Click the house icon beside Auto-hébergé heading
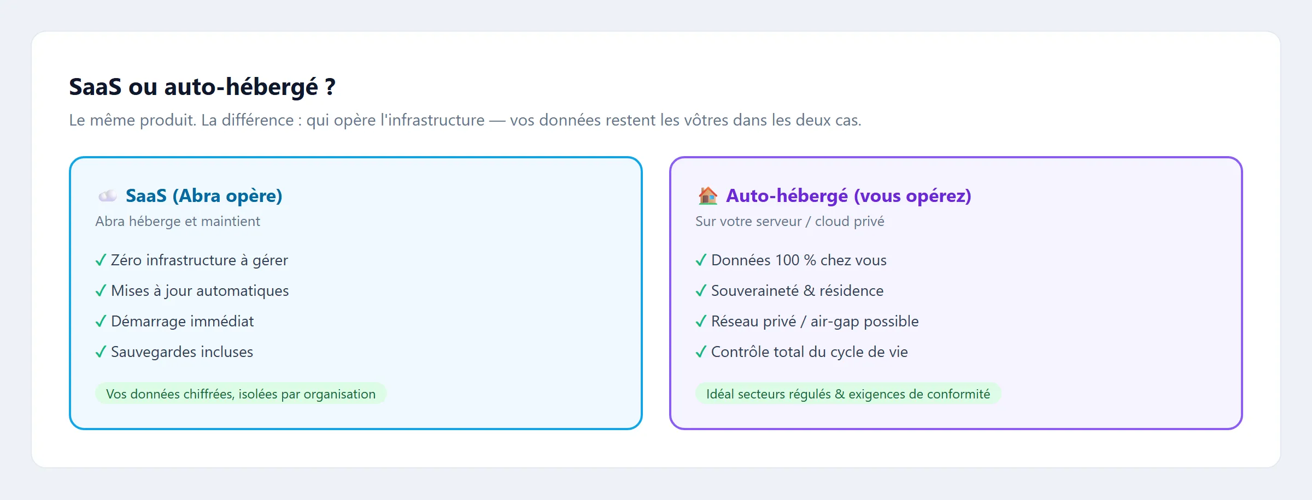 tap(707, 195)
